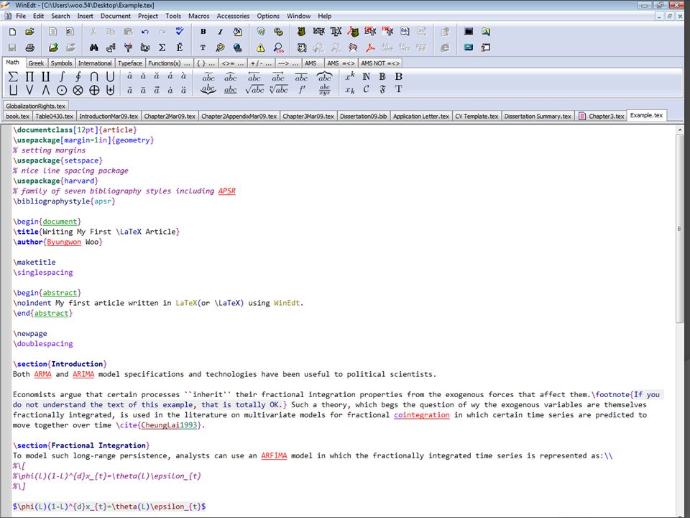Click the Open file folder icon
Screen dimensions: 690x518
point(29,32)
